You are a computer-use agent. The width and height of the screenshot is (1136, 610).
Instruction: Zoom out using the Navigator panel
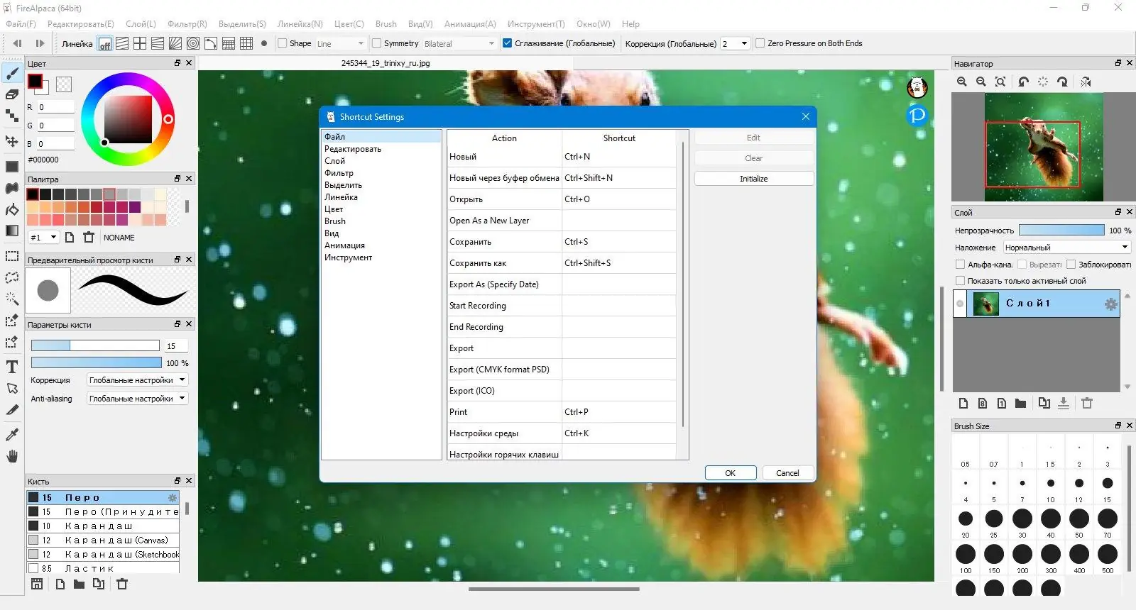(981, 82)
